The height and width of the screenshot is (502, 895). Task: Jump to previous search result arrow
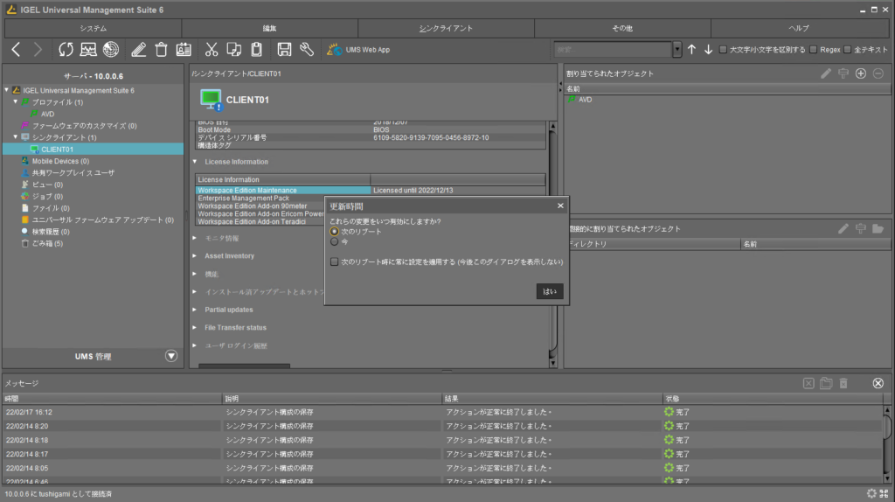[692, 50]
